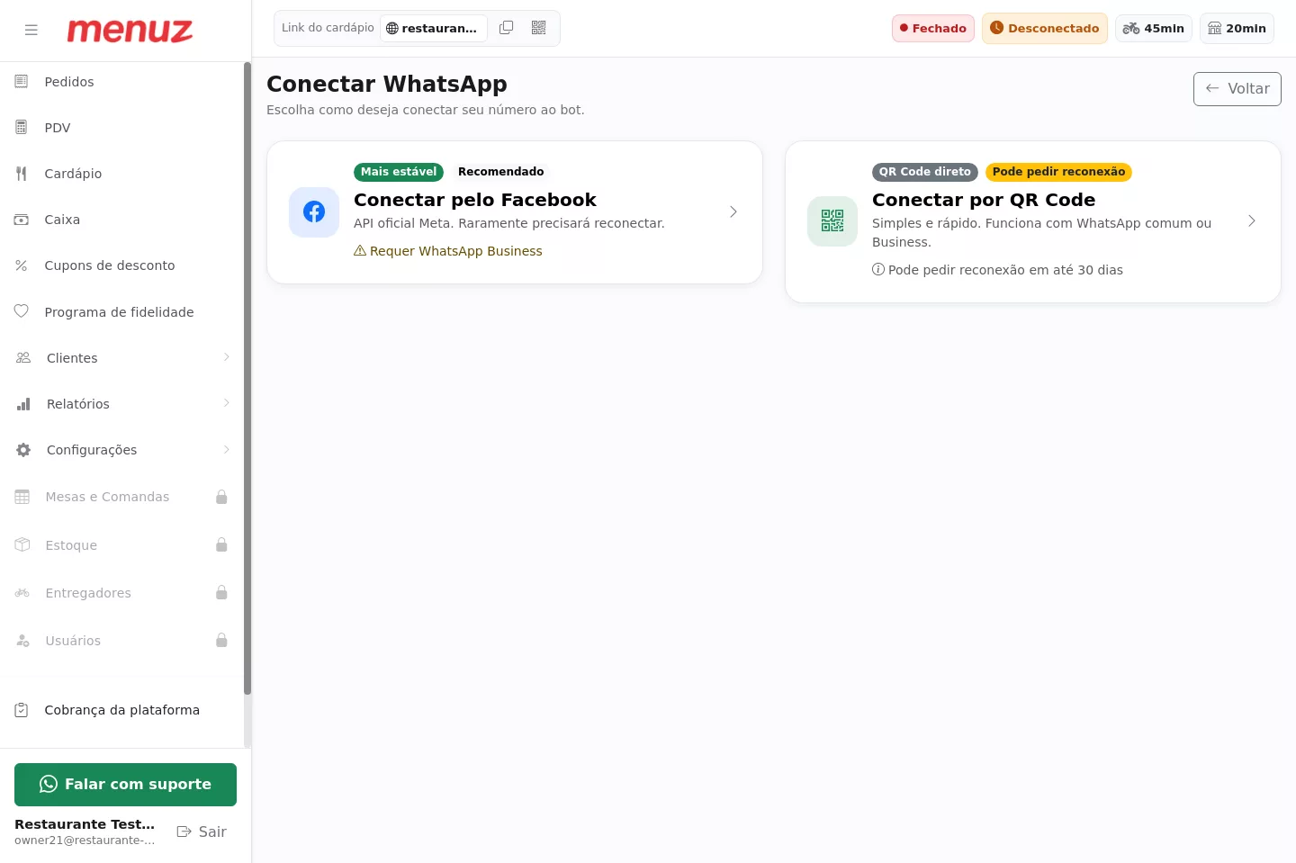This screenshot has height=863, width=1296.
Task: Click the Fechado status badge
Action: pyautogui.click(x=933, y=29)
